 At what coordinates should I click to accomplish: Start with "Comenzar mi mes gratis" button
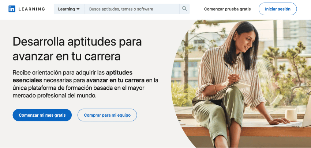(x=42, y=115)
